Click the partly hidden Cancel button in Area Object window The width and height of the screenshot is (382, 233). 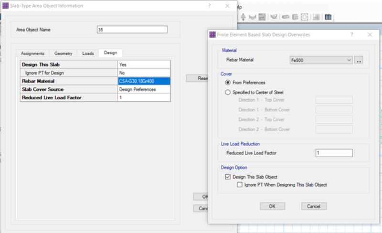201,208
